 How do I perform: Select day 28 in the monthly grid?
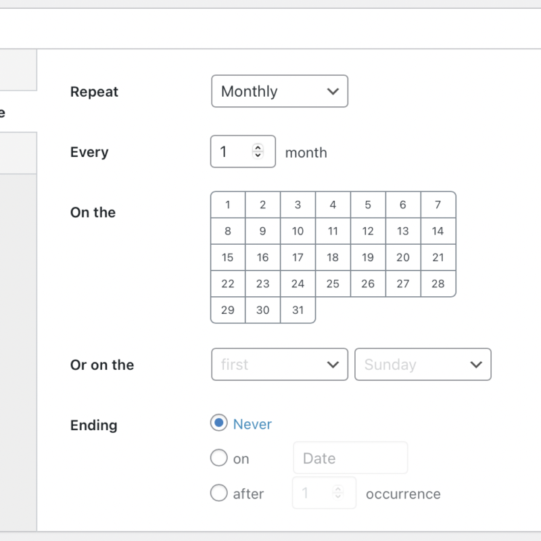click(x=438, y=283)
